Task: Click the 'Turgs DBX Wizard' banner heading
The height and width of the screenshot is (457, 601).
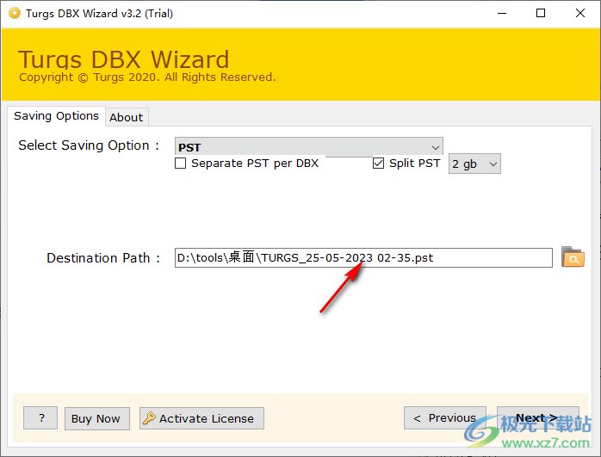Action: tap(123, 59)
